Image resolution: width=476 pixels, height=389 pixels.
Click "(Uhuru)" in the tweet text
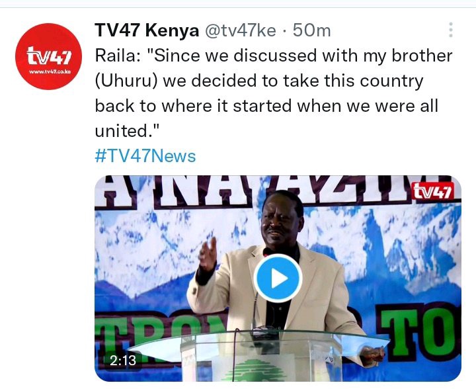point(126,81)
